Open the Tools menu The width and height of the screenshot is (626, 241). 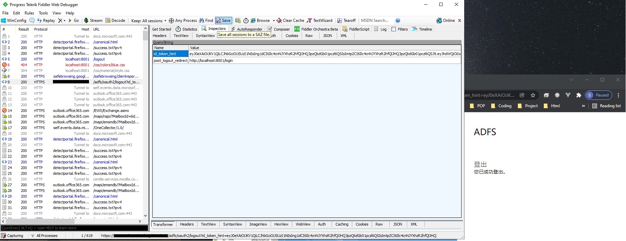pyautogui.click(x=43, y=13)
